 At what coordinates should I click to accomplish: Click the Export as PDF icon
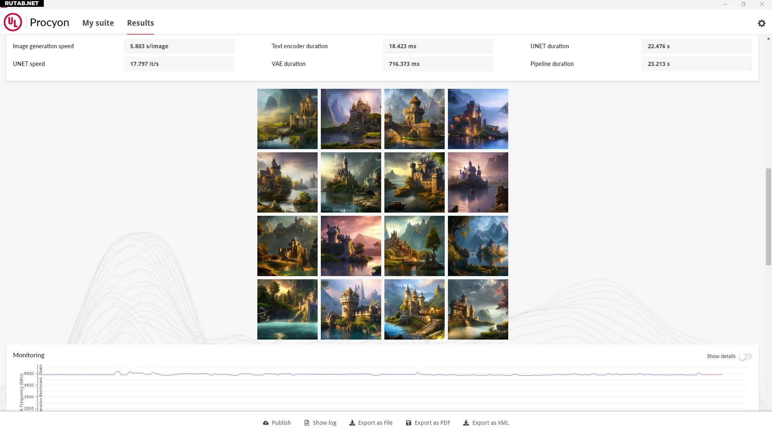click(x=408, y=422)
